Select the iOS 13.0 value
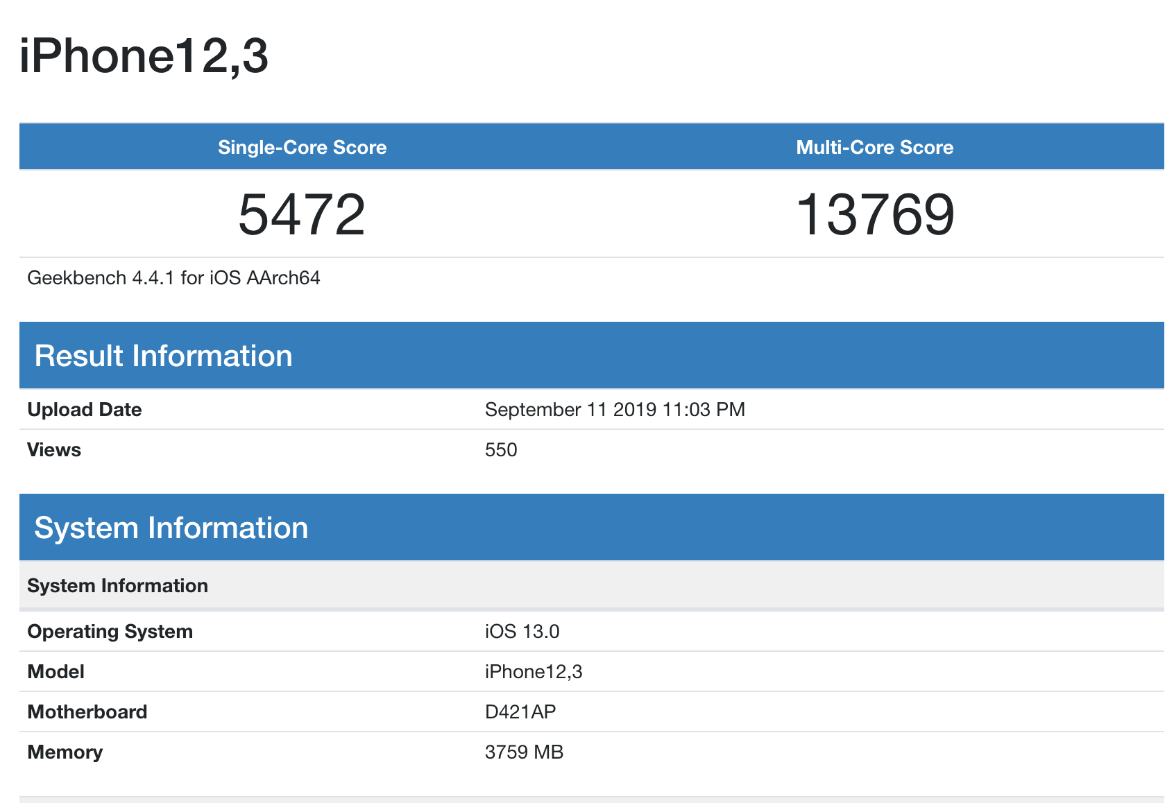This screenshot has width=1174, height=803. [522, 632]
